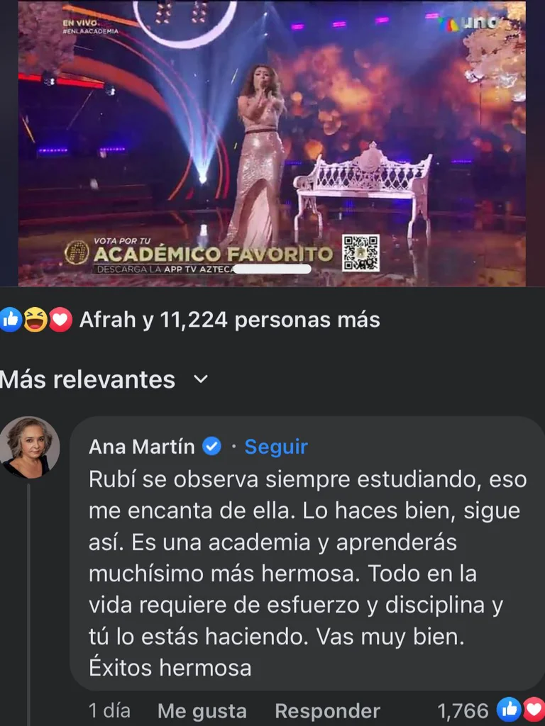Expand the Más relevantes sort dropdown
The width and height of the screenshot is (545, 726).
click(x=104, y=380)
